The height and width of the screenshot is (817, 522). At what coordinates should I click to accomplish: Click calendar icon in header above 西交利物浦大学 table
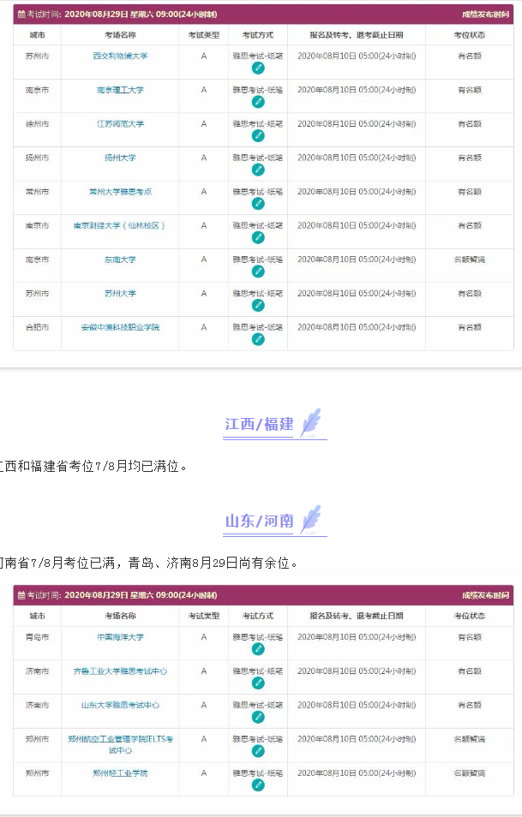[21, 14]
